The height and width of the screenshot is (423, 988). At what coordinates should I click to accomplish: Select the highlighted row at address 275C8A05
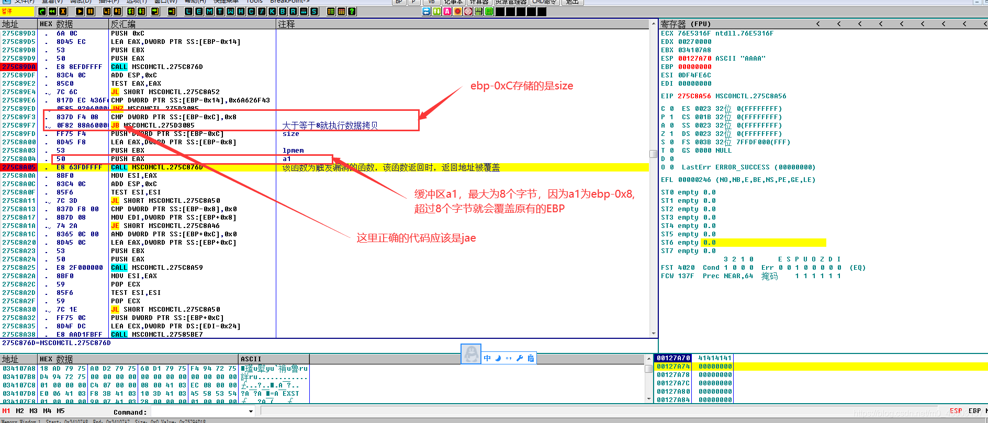click(324, 167)
